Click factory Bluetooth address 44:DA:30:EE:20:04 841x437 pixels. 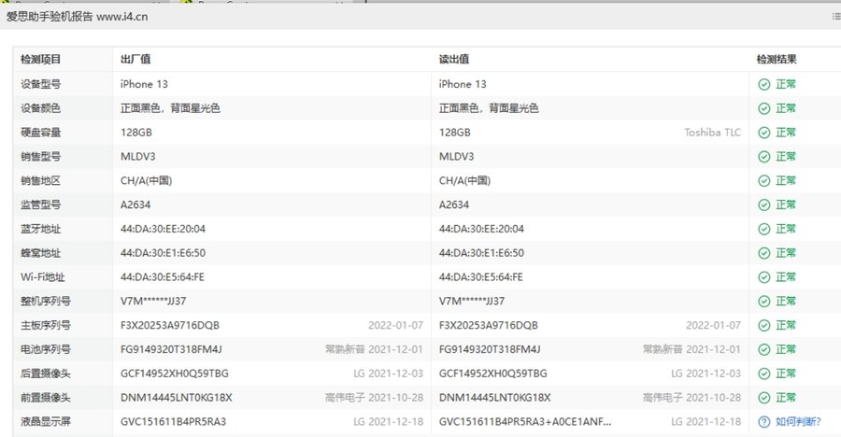(163, 229)
